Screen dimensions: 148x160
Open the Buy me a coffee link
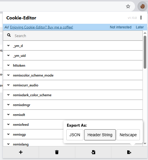pyautogui.click(x=42, y=27)
